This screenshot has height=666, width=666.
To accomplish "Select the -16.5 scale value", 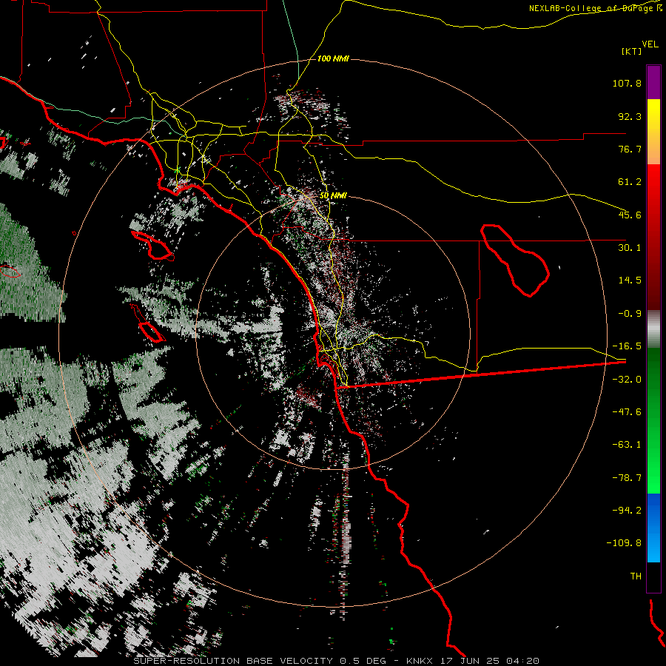I will point(627,346).
